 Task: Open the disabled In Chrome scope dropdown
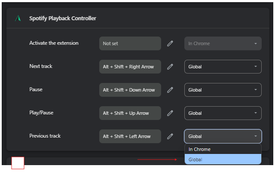[x=223, y=43]
